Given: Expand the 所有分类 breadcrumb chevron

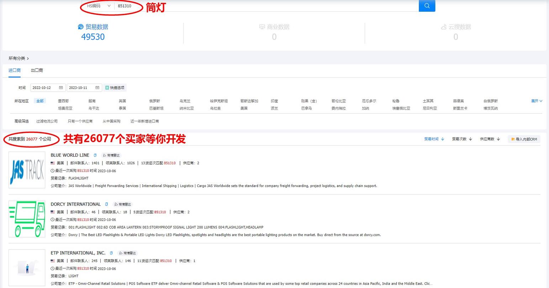Looking at the screenshot, I should click(28, 58).
